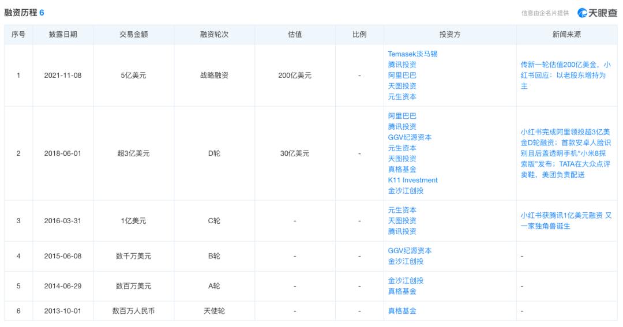Open news link about 估值200亿美金
The image size is (623, 327).
pyautogui.click(x=565, y=75)
